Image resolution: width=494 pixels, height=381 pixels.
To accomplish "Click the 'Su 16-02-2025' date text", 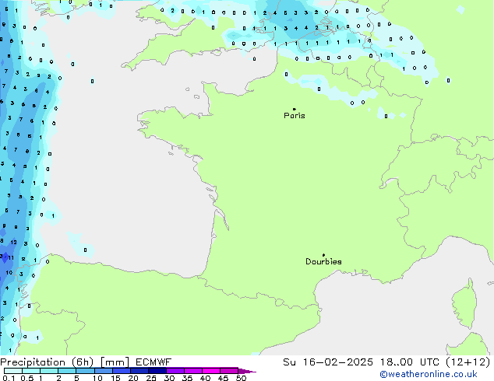I will pos(328,362).
